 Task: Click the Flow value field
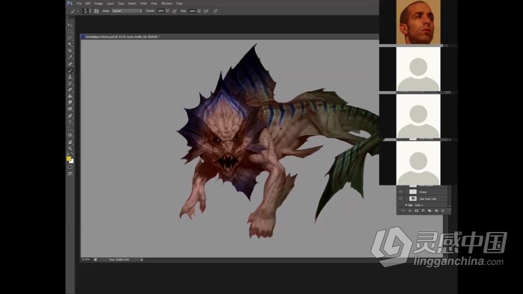coord(192,11)
